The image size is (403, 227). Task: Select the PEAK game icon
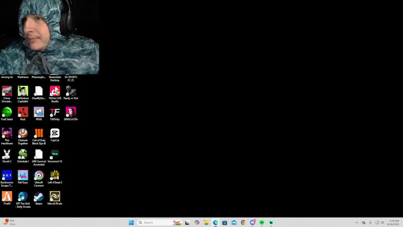coord(39,114)
